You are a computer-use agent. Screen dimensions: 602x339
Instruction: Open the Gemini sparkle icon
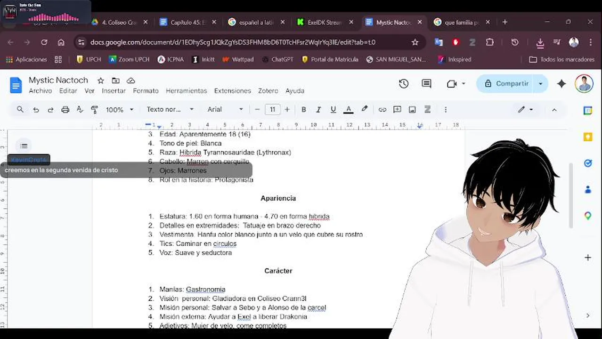click(x=561, y=84)
